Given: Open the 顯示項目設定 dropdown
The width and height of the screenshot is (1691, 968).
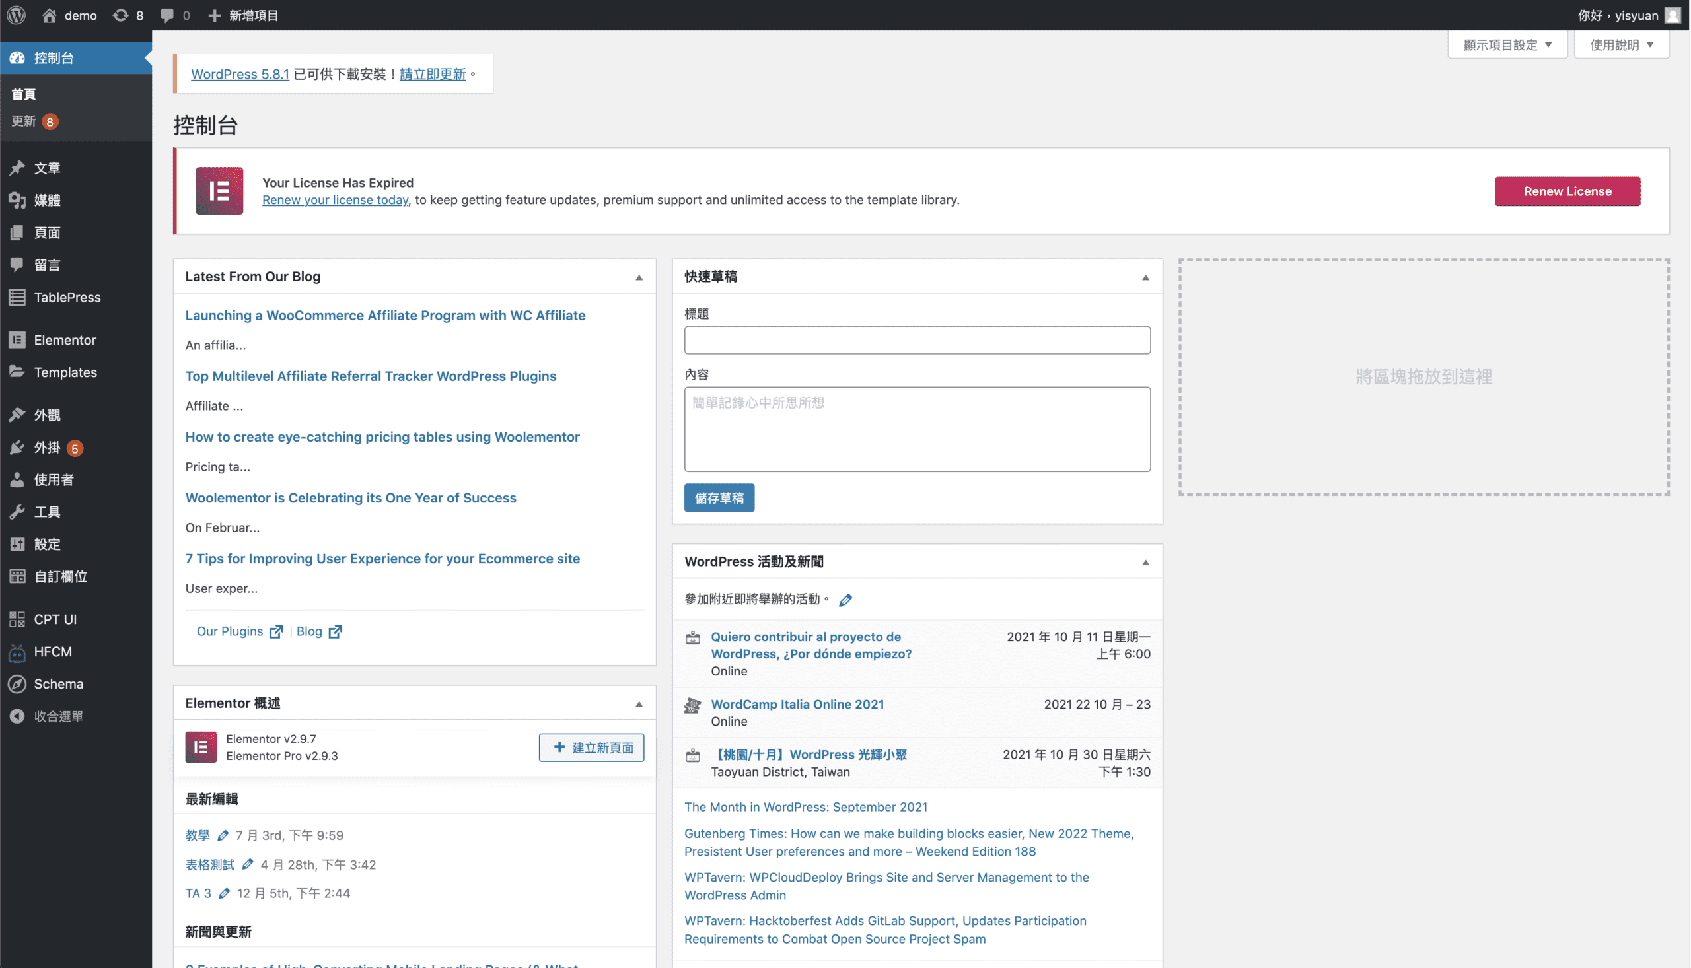Looking at the screenshot, I should click(x=1507, y=44).
